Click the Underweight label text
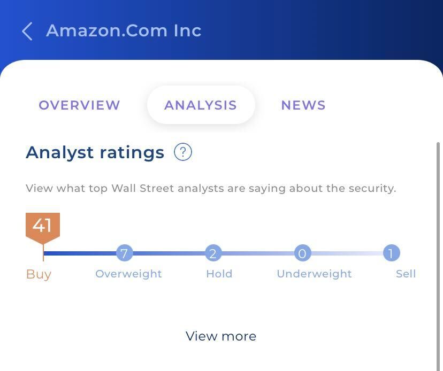This screenshot has width=443, height=371. click(x=314, y=274)
